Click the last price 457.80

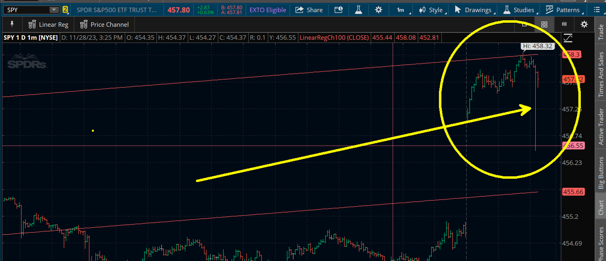(x=180, y=10)
